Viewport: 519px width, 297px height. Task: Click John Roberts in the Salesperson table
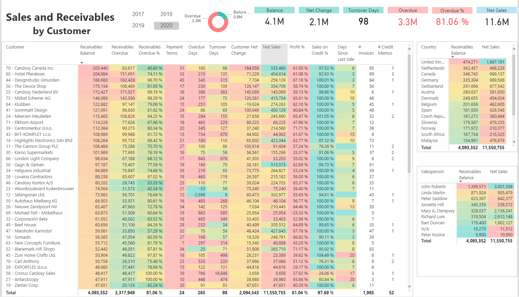tap(433, 186)
